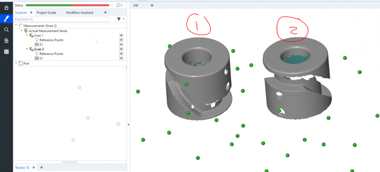Viewport: 380px width, 172px height.
Task: Collapse the Actual Measurement Series node
Action: (21, 31)
